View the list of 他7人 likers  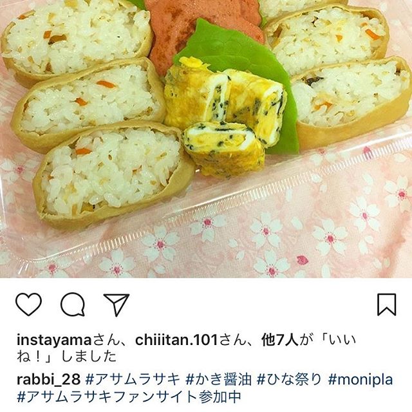pos(280,340)
